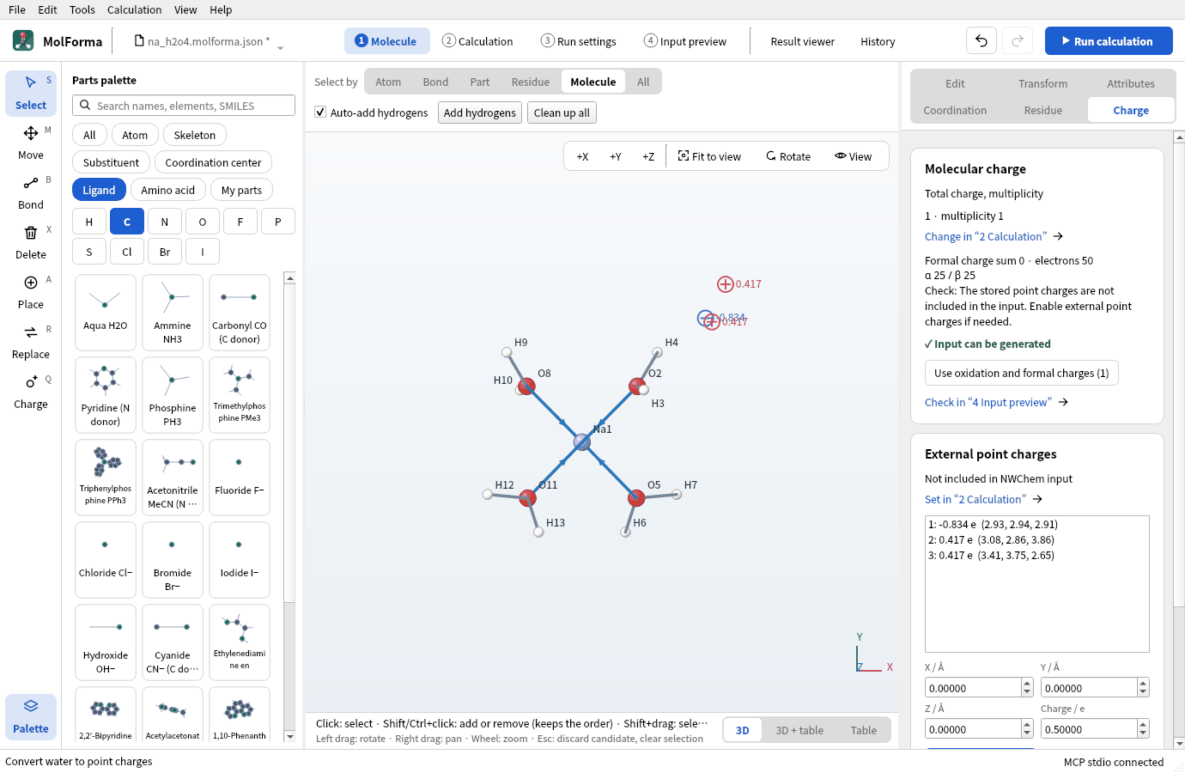
Task: Click the Rotate view button
Action: tap(788, 156)
